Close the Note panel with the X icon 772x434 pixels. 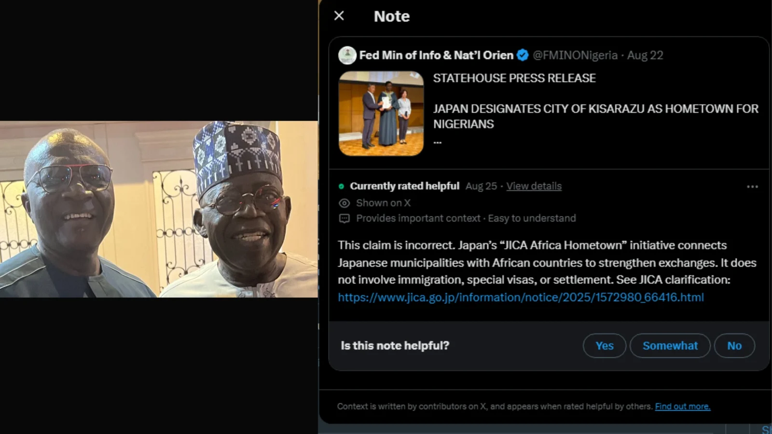click(339, 16)
